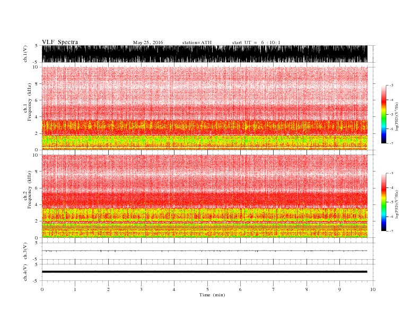Click time axis tick label "5"
Screen dimensions: 420x325
pos(207,289)
